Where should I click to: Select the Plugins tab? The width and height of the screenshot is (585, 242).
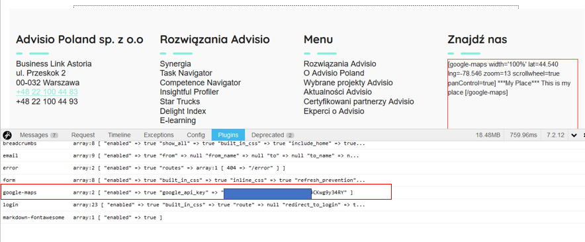(x=228, y=135)
